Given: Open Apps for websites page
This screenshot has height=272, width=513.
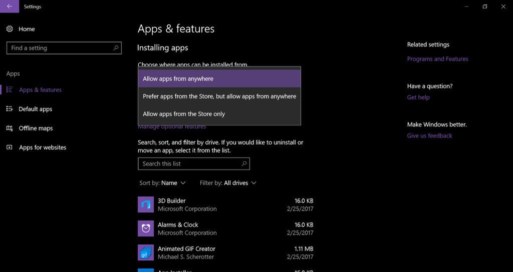Looking at the screenshot, I should pyautogui.click(x=43, y=147).
